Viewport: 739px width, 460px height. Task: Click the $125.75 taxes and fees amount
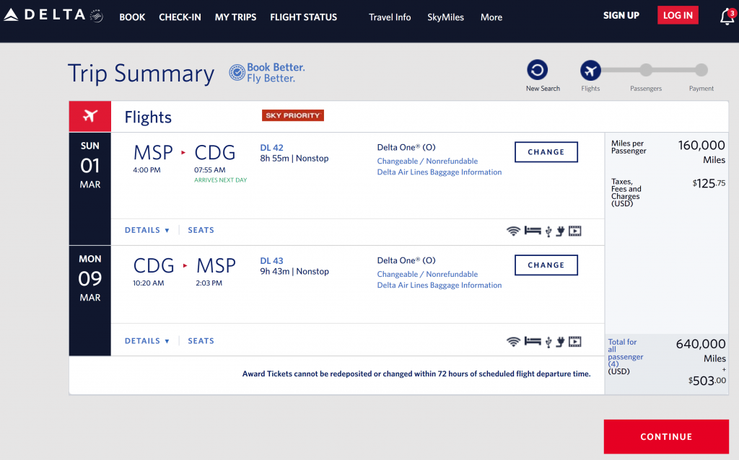(709, 183)
